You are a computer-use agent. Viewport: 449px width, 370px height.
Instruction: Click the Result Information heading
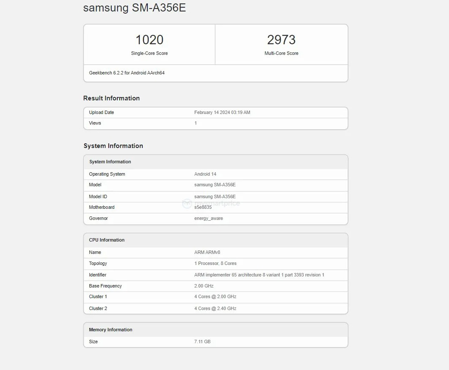click(111, 98)
